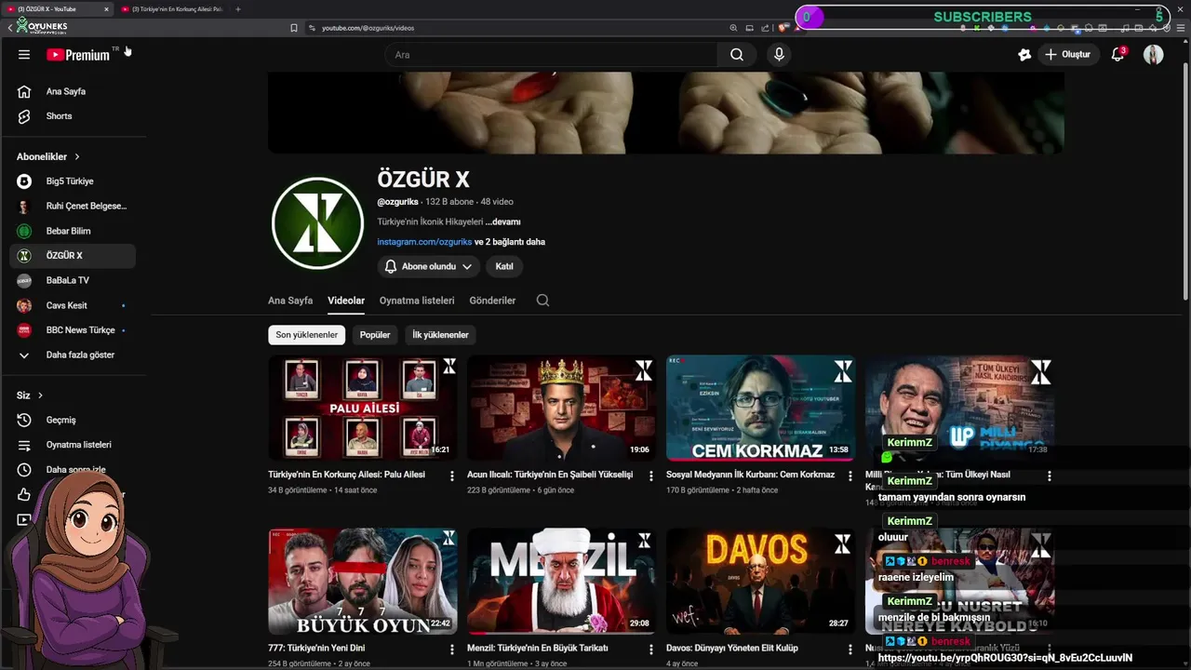
Task: Switch to Videolar tab
Action: point(346,301)
